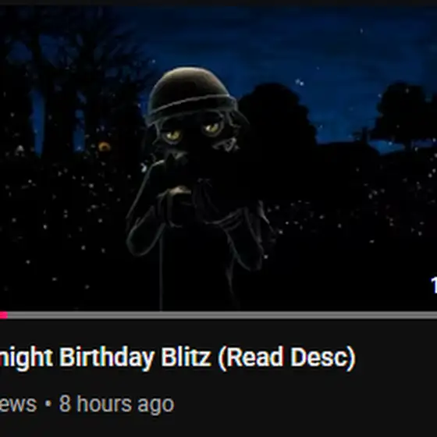The width and height of the screenshot is (437, 437).
Task: Click the cat's round helmet in the thumbnail
Action: [x=190, y=94]
